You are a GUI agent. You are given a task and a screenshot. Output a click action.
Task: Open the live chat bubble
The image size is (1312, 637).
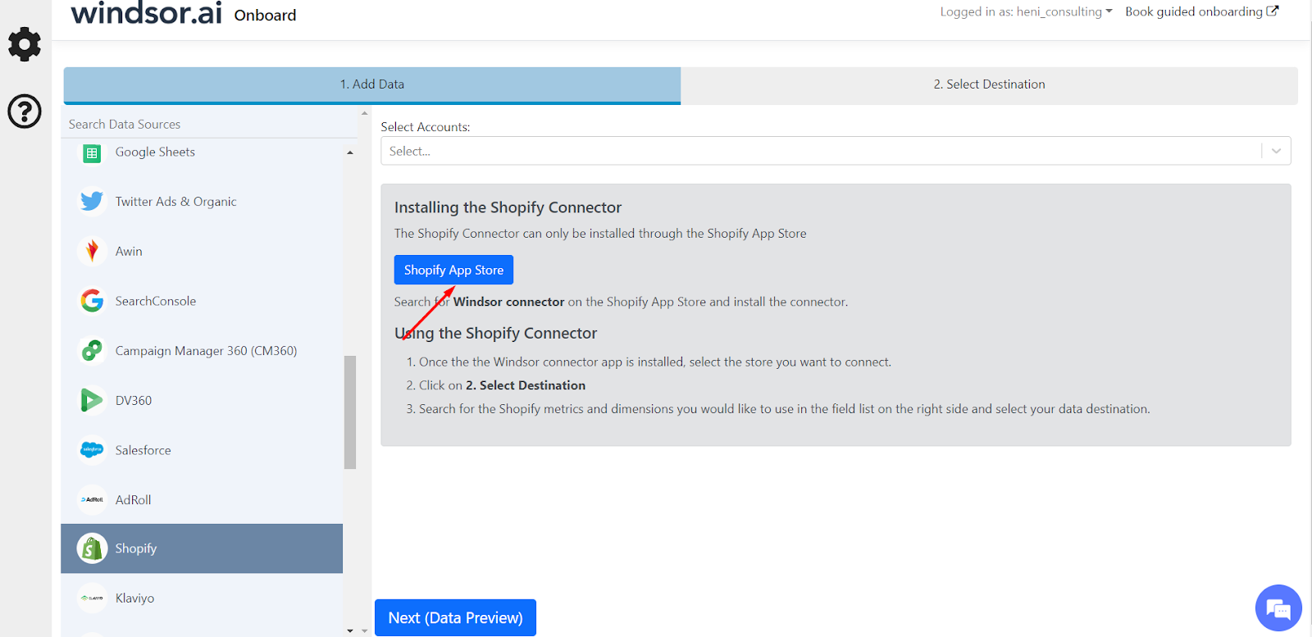[1278, 608]
